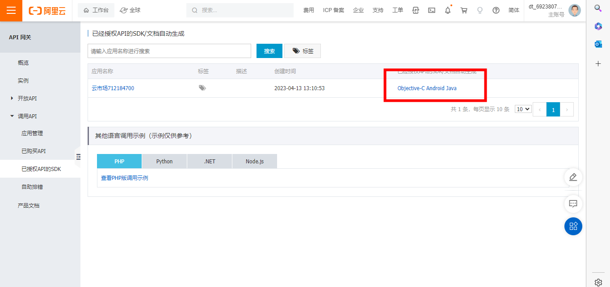Open the 支持 menu
Image resolution: width=610 pixels, height=287 pixels.
click(378, 10)
